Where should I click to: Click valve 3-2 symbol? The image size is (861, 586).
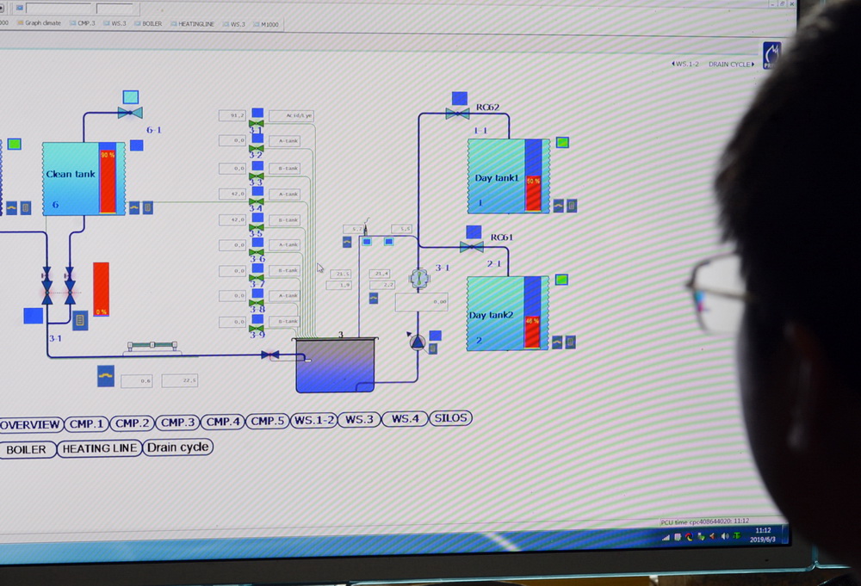(257, 149)
